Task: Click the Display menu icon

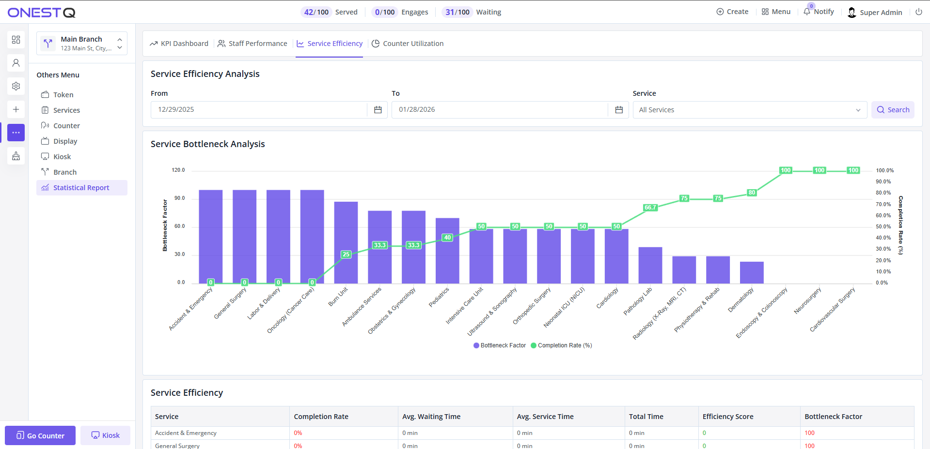Action: [x=45, y=141]
